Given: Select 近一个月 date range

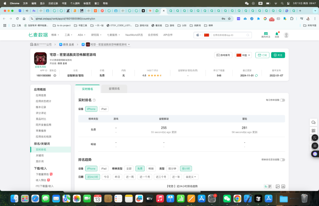Looking at the screenshot, I should tap(145, 177).
